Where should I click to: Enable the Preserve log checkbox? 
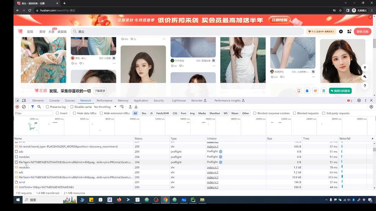tap(47, 107)
